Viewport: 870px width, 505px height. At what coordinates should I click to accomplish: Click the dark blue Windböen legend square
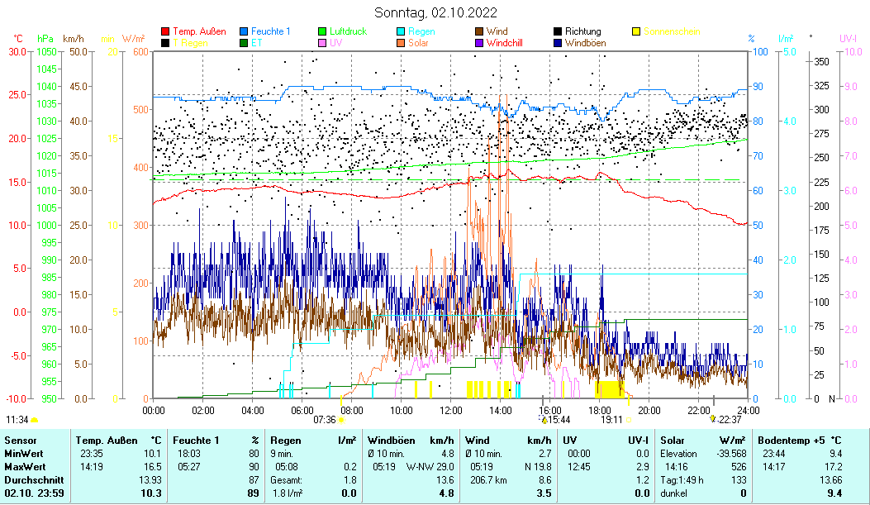click(x=558, y=42)
